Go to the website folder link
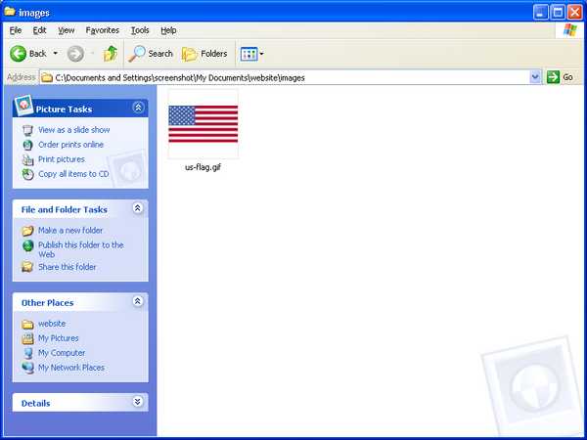This screenshot has height=440, width=587. [52, 324]
